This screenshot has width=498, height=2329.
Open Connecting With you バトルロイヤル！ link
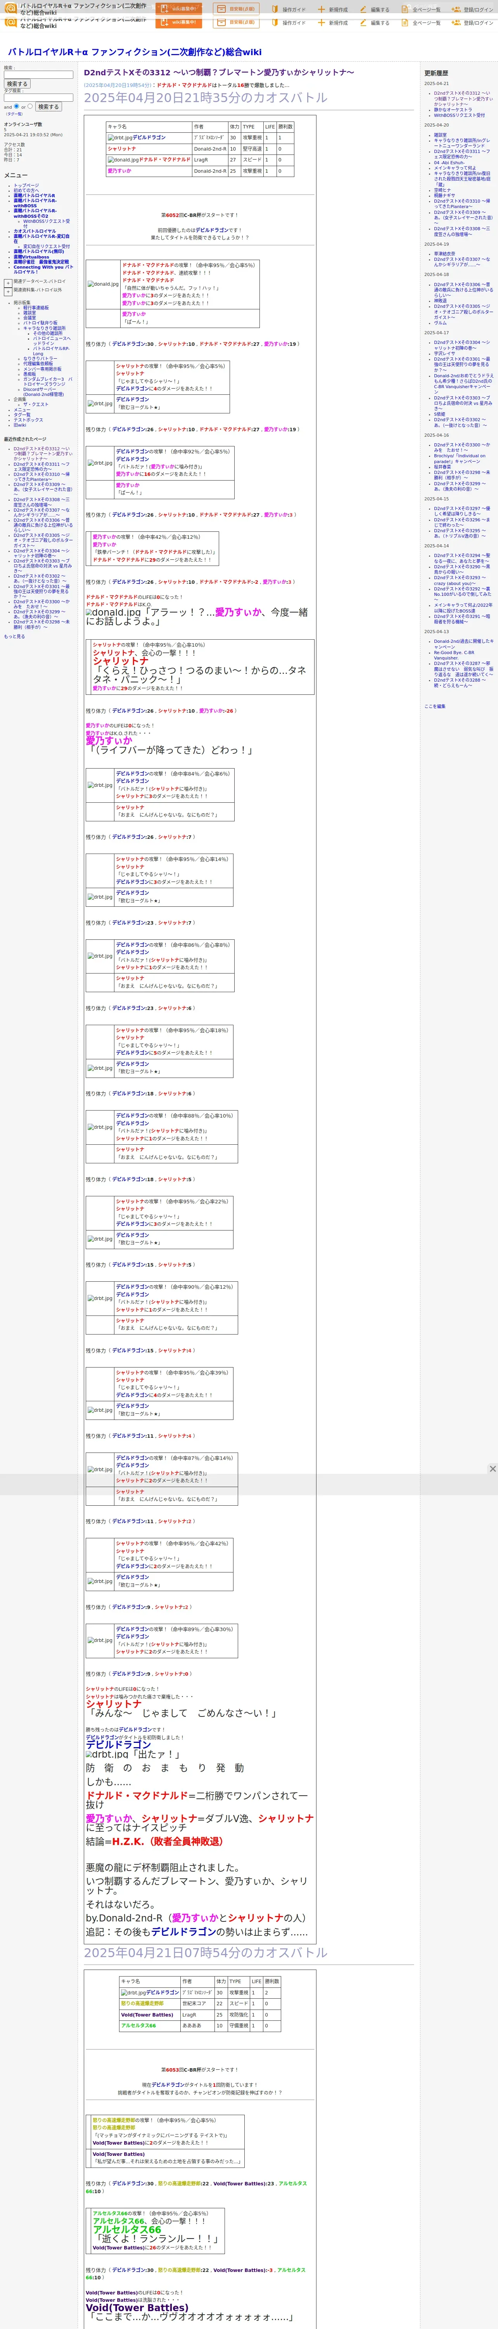[x=43, y=269]
